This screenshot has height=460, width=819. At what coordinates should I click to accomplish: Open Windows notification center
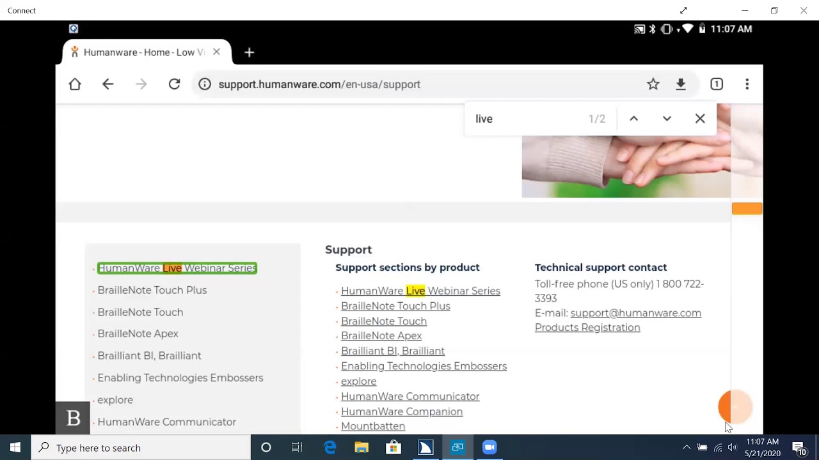799,448
